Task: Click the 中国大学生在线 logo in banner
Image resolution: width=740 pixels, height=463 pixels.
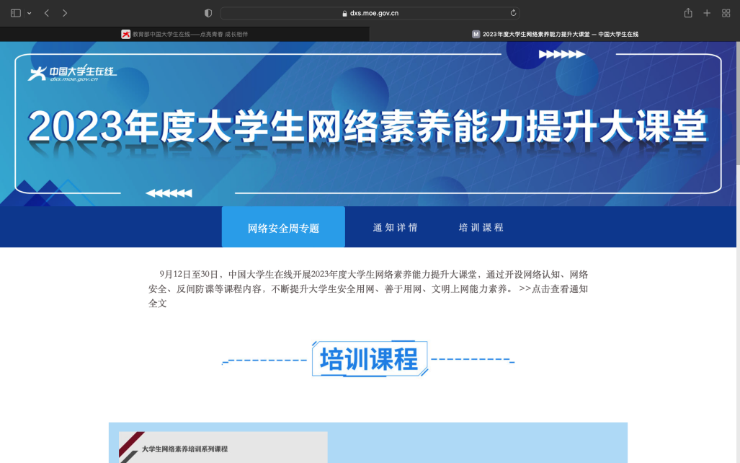Action: [72, 73]
